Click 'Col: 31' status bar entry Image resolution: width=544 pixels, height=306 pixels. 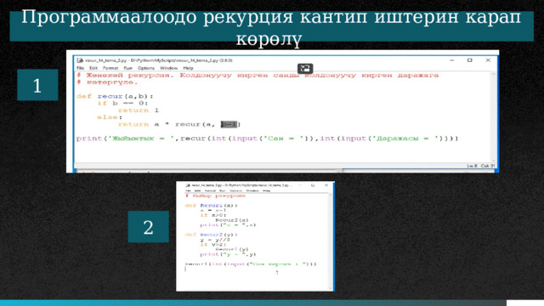point(487,166)
